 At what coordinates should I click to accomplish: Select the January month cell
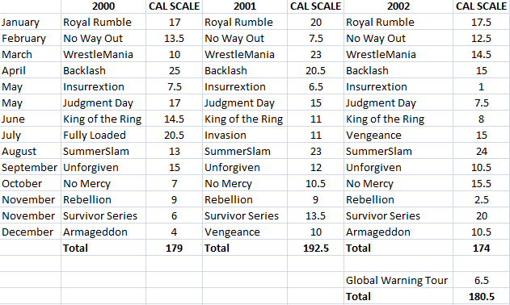pyautogui.click(x=30, y=22)
